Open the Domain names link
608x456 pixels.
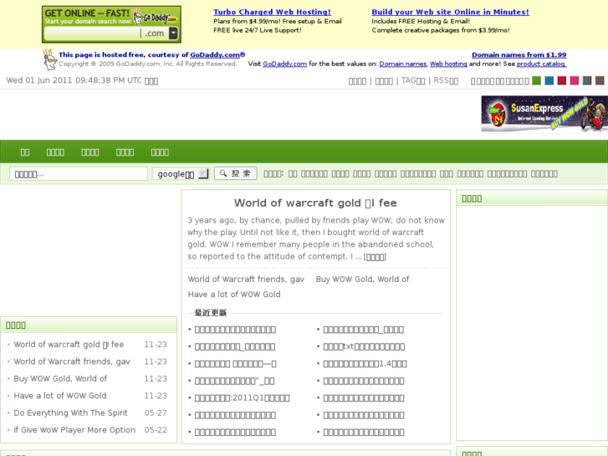pos(403,64)
